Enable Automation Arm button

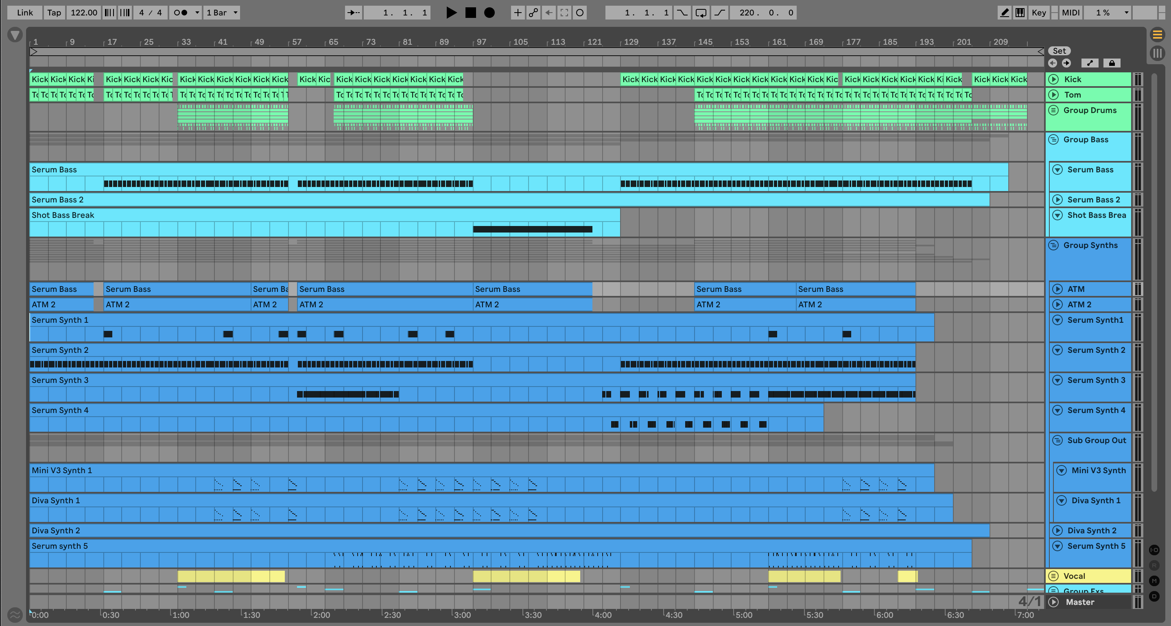(x=533, y=13)
